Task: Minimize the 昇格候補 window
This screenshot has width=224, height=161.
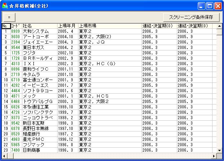Action: 202,6
